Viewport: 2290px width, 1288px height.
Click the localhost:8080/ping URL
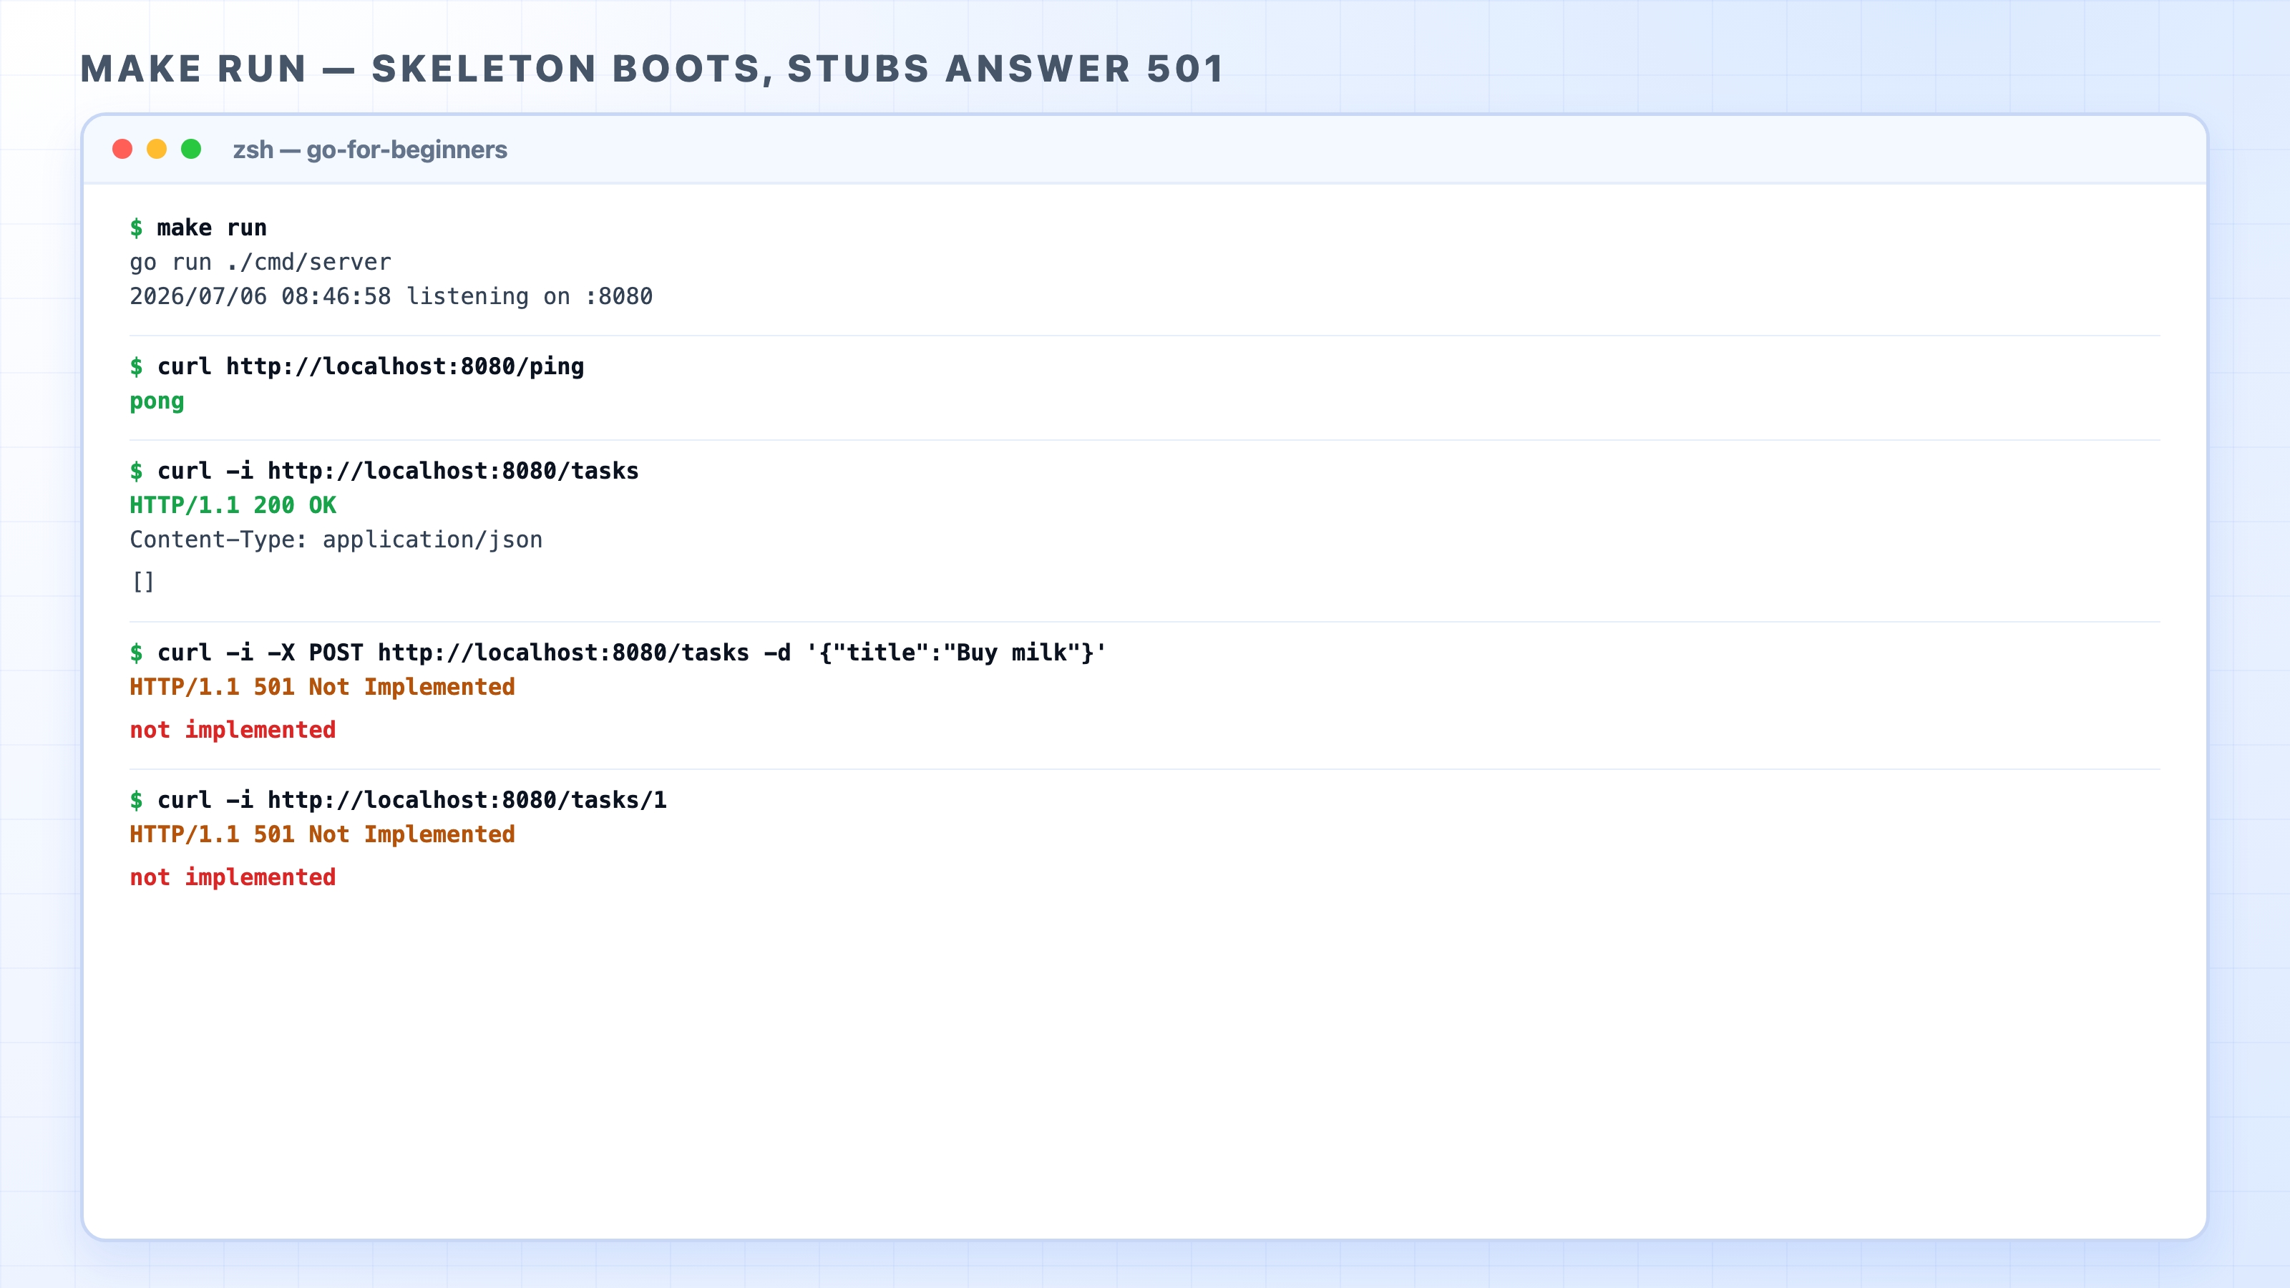405,366
